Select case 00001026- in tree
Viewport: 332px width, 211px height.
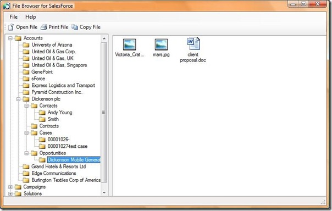[x=59, y=140]
